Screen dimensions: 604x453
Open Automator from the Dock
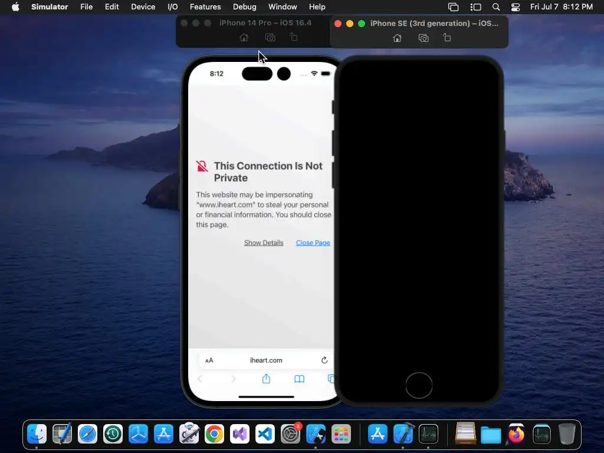tap(189, 434)
